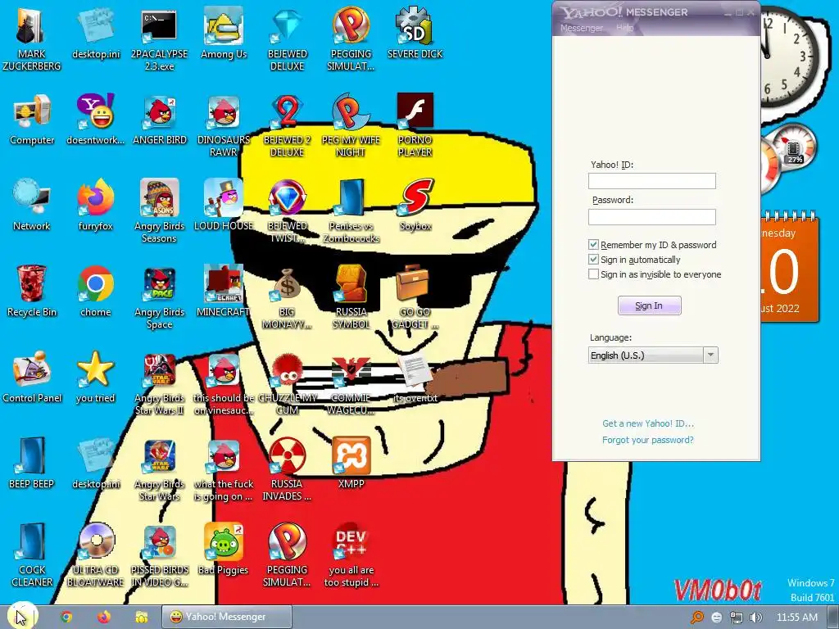Click the network tray icon

[737, 618]
